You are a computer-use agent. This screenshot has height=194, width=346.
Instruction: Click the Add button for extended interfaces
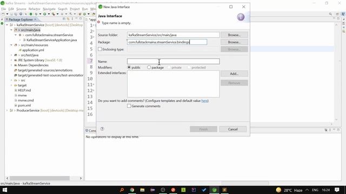pos(234,74)
